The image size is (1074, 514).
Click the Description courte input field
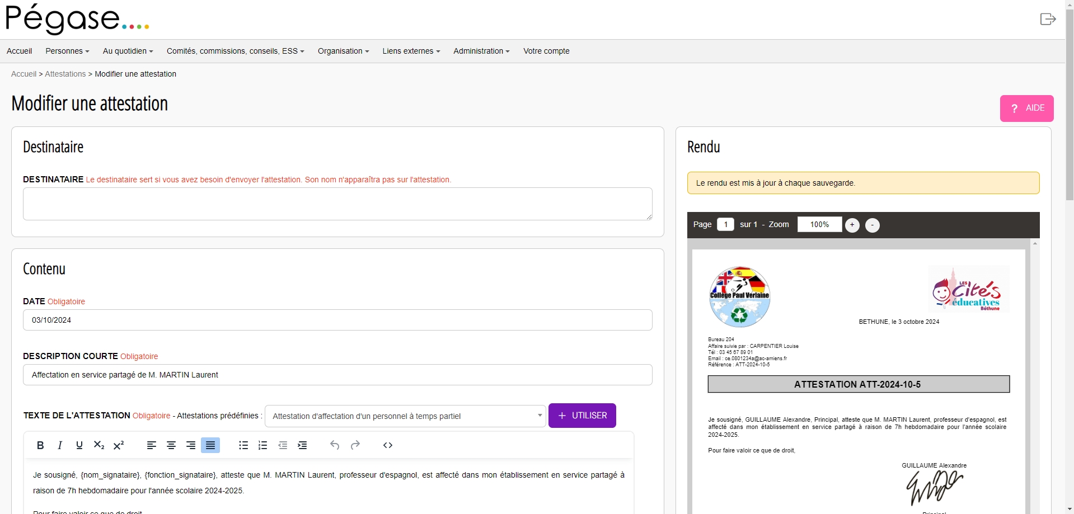(337, 375)
